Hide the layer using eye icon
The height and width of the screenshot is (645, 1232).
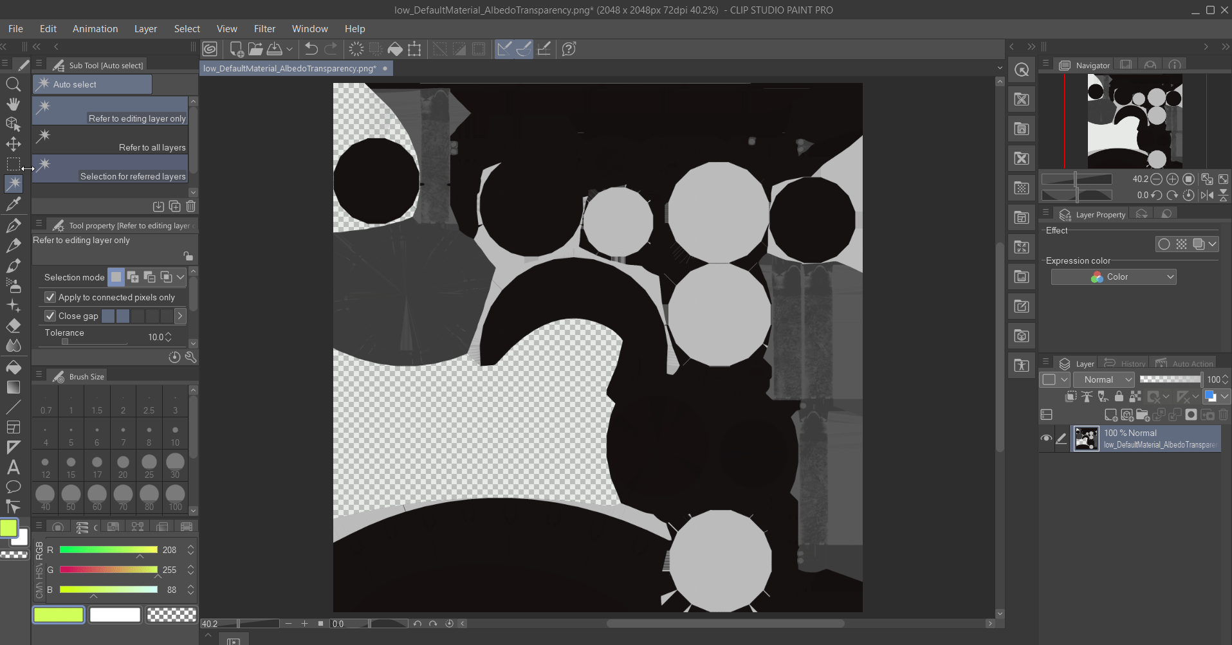click(x=1046, y=439)
